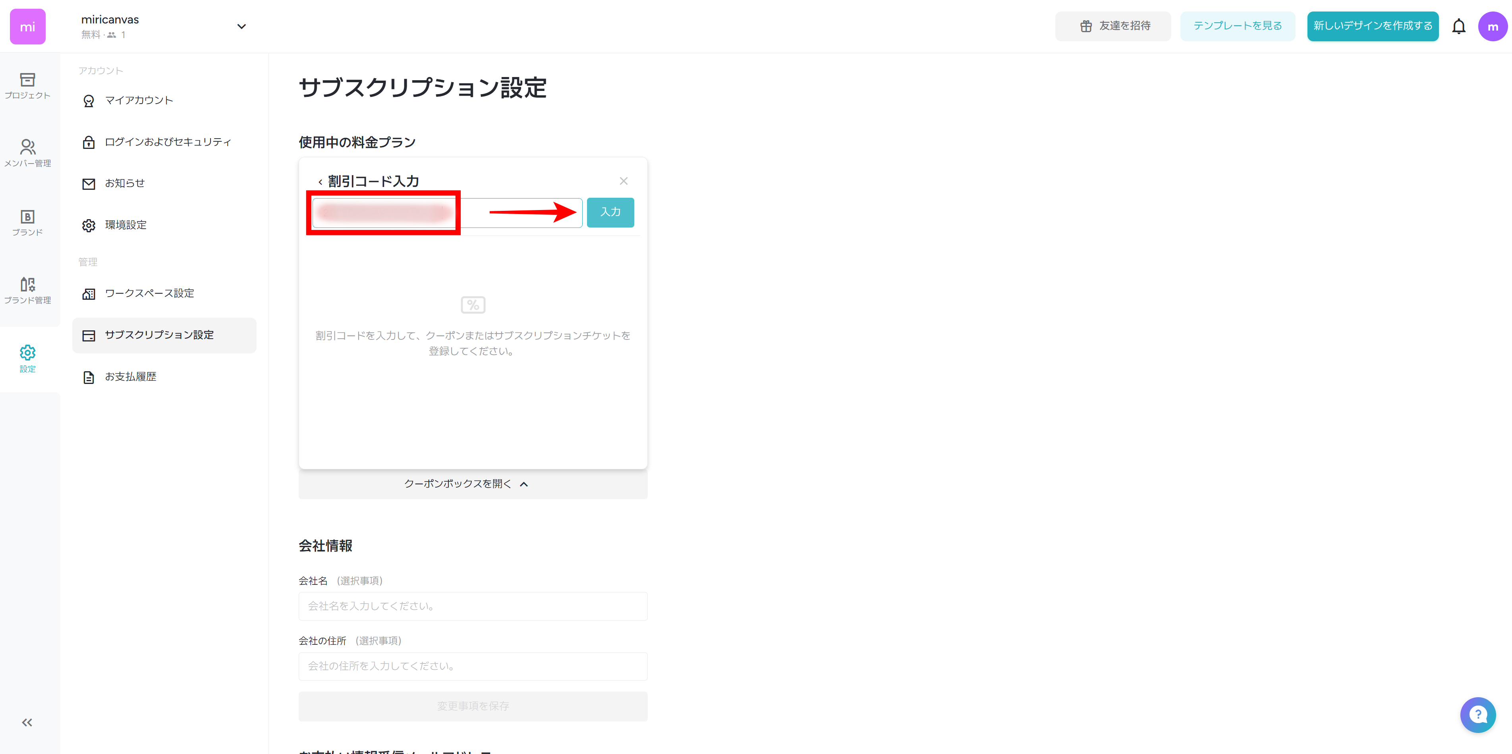Screen dimensions: 1512x754
Task: Open the profile avatar m swatch
Action: click(x=1493, y=27)
